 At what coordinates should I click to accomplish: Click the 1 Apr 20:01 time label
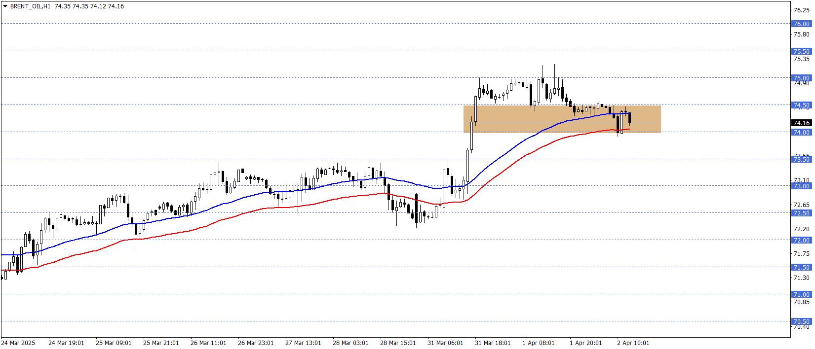pyautogui.click(x=586, y=343)
